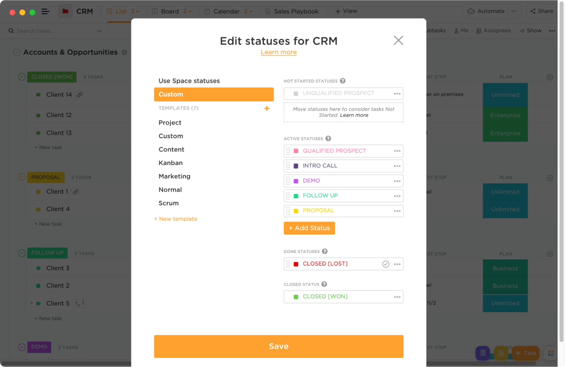Select the Use Space statuses option
The height and width of the screenshot is (367, 565).
coord(189,81)
